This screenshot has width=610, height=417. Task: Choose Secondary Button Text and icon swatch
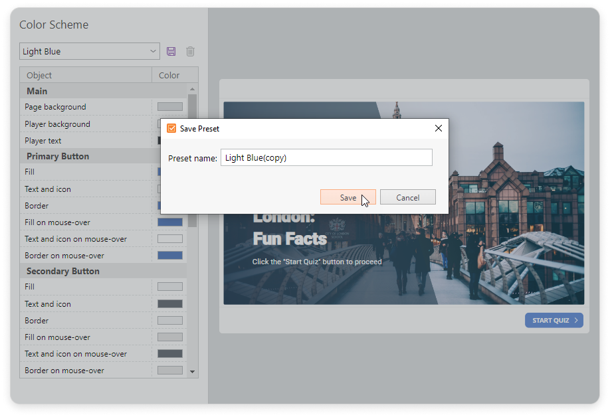169,304
